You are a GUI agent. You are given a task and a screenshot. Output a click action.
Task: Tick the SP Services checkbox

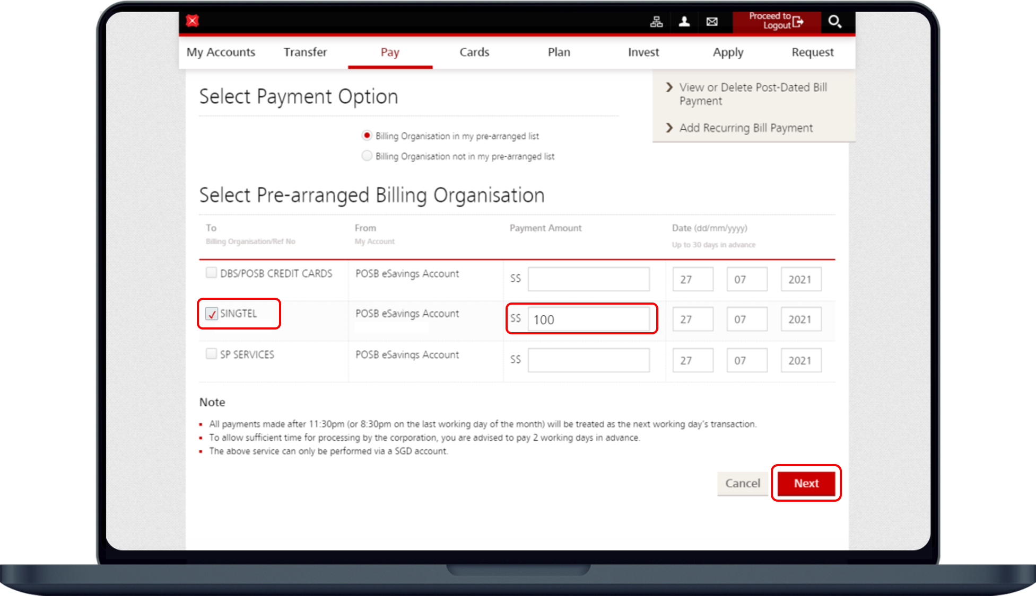coord(211,354)
